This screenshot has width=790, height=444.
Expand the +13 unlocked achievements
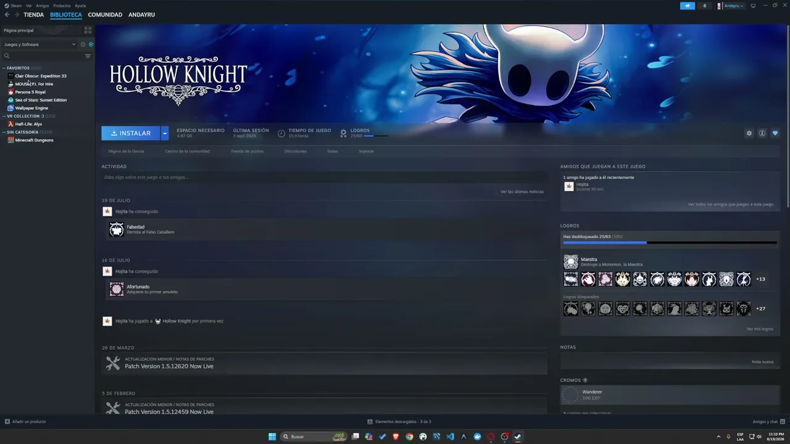(761, 279)
